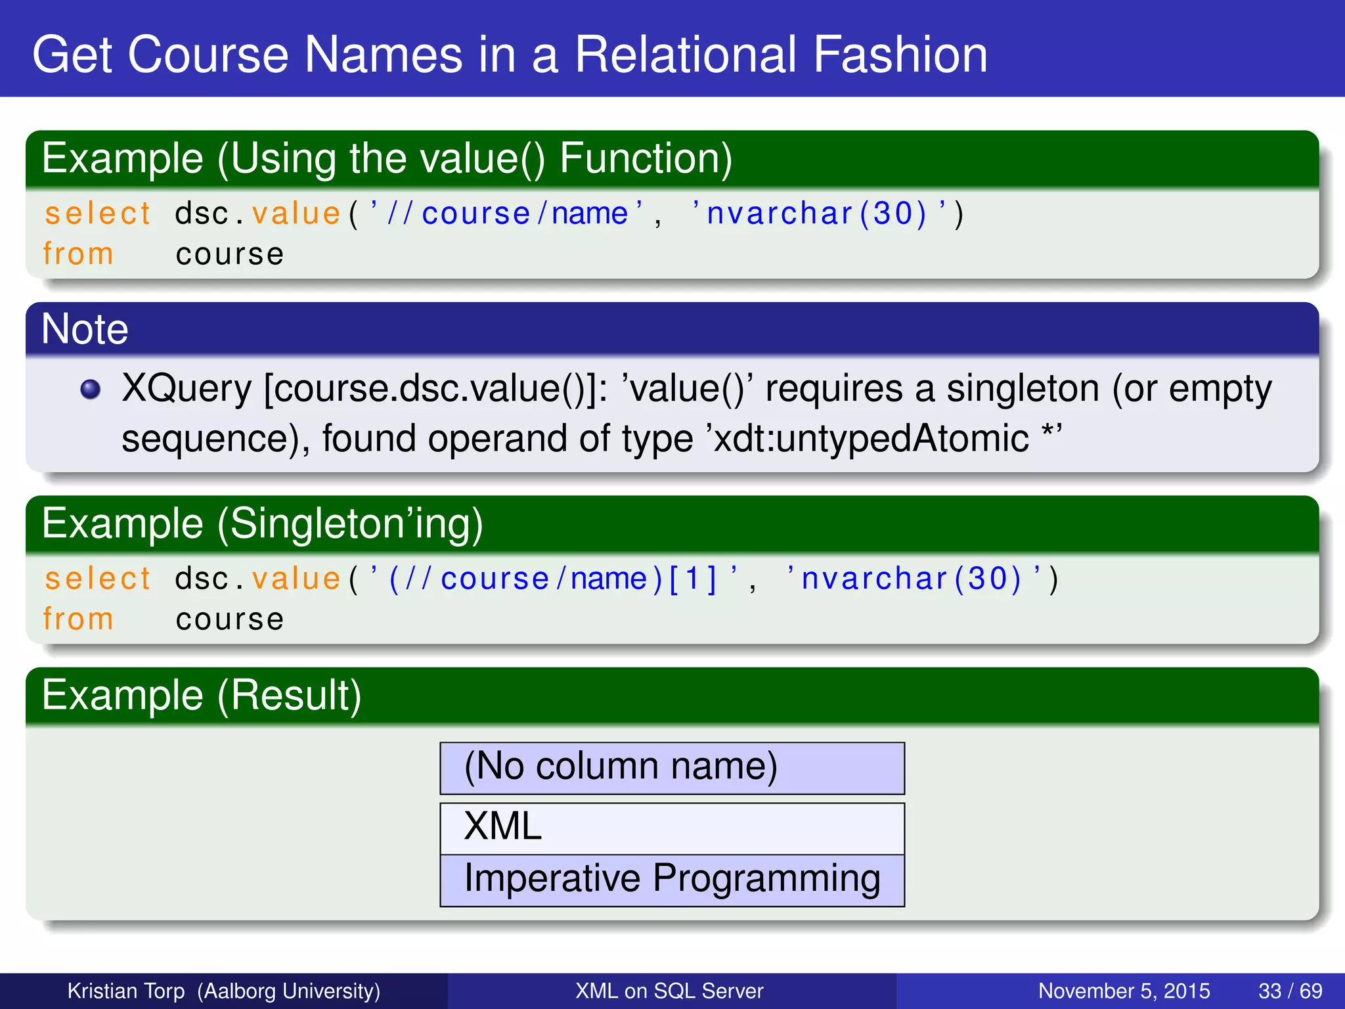Click the '(No column name)' table header cell
This screenshot has width=1345, height=1009.
(672, 768)
